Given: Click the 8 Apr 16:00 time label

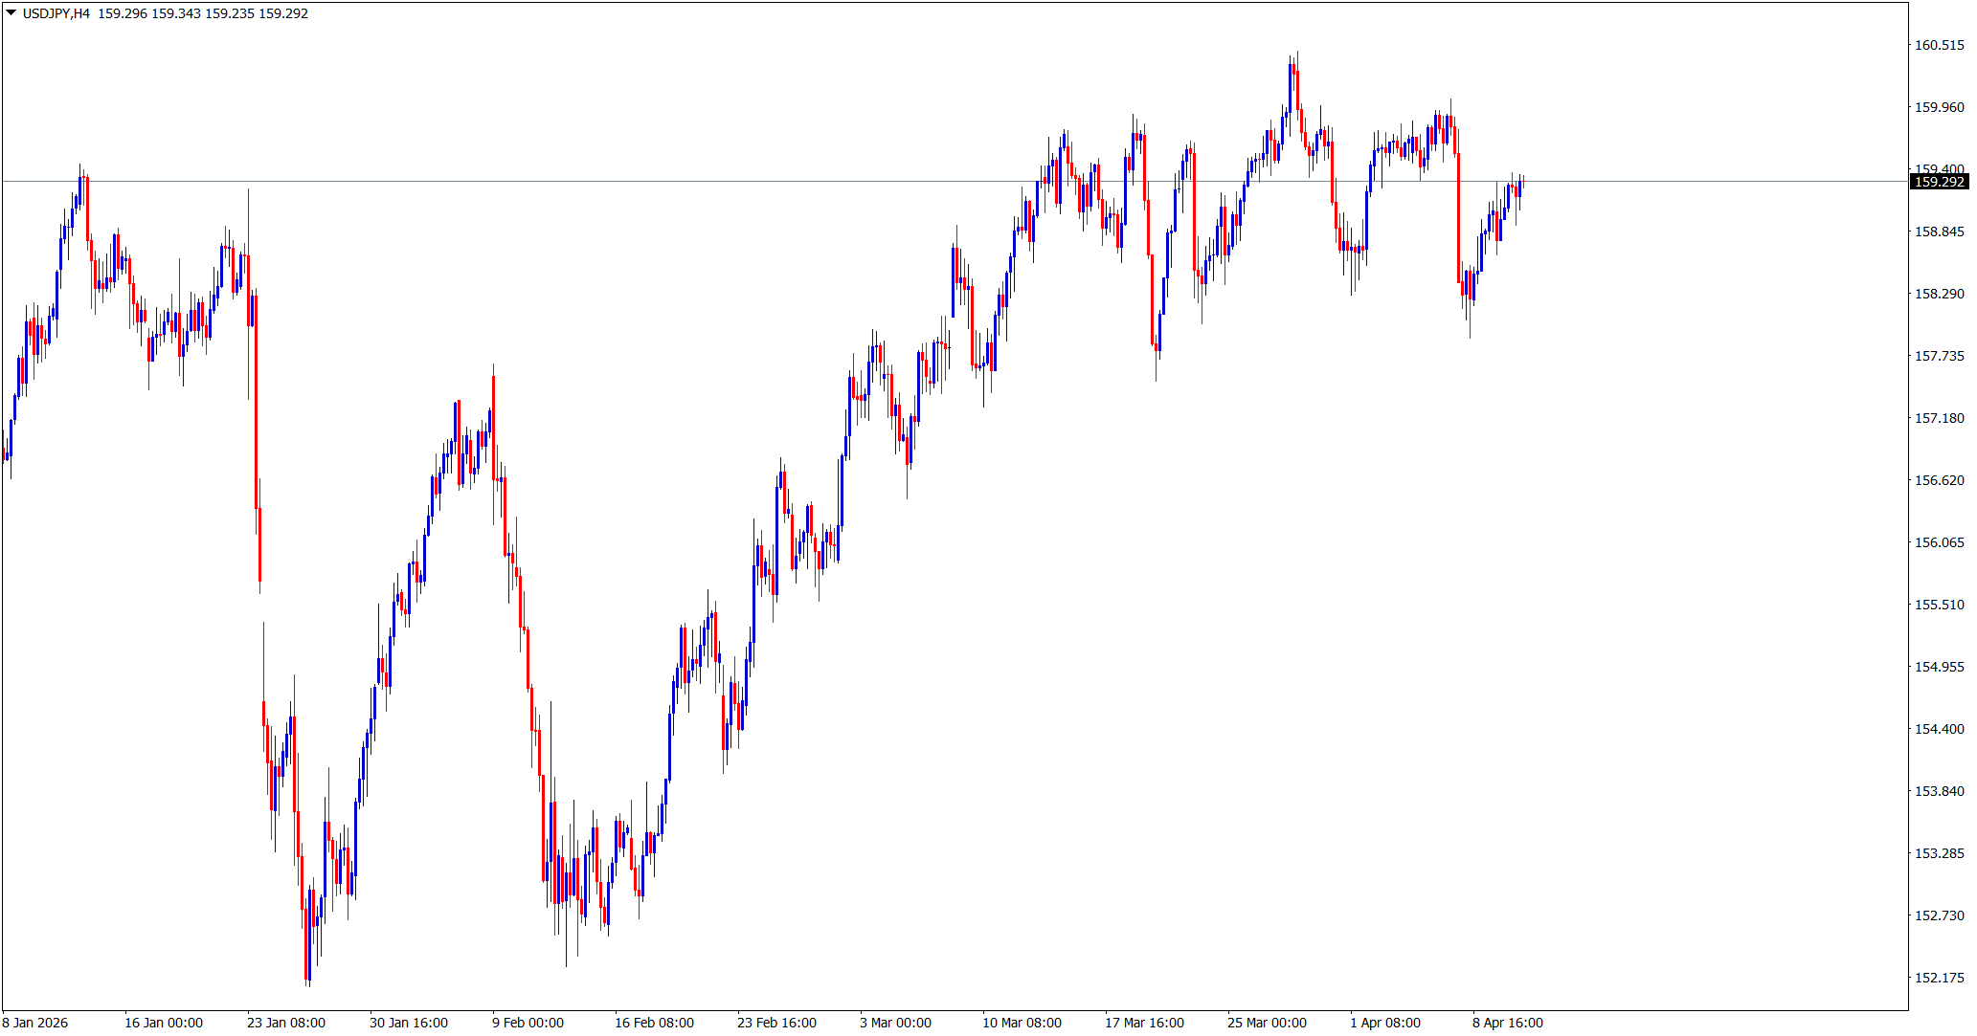Looking at the screenshot, I should point(1507,1023).
